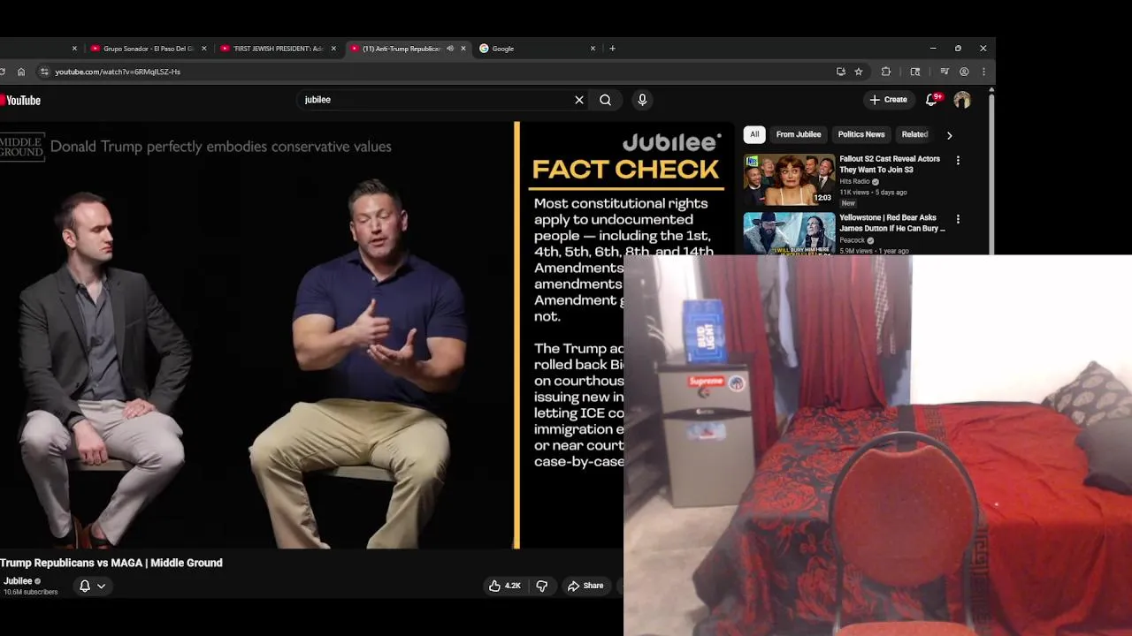Open the browser profile icon
The width and height of the screenshot is (1132, 636).
point(964,72)
